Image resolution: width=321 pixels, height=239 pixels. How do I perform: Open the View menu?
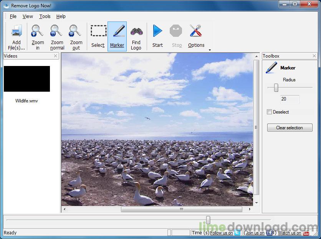tap(28, 16)
